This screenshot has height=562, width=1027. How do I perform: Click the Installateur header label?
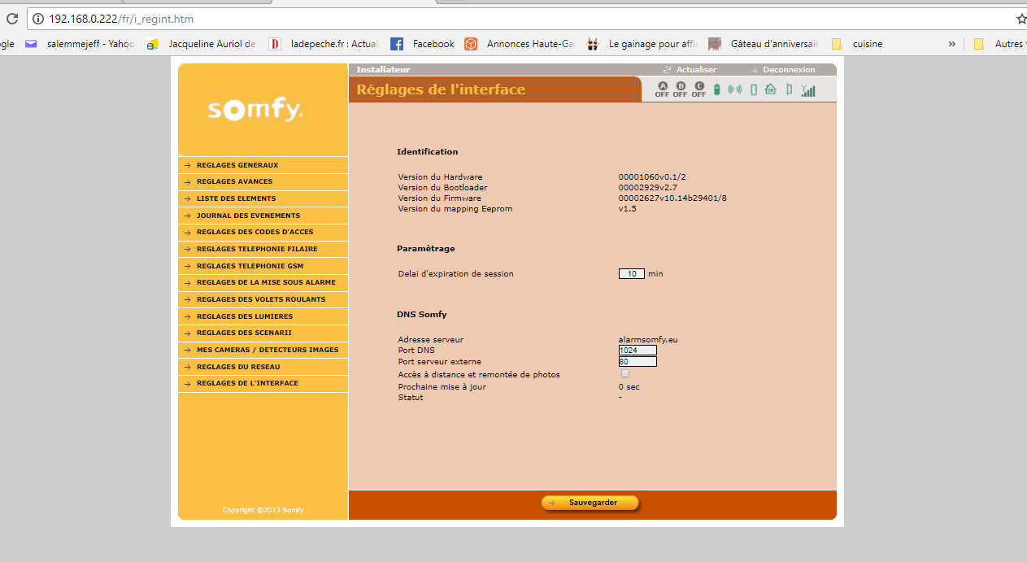383,70
